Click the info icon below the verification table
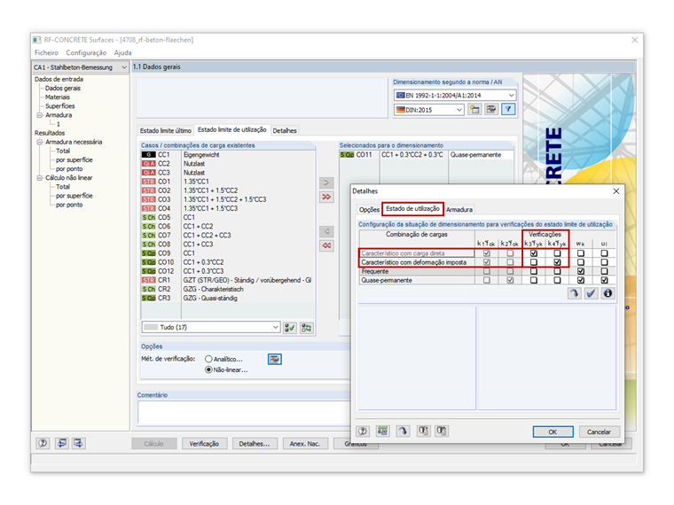Image resolution: width=674 pixels, height=505 pixels. tap(607, 293)
